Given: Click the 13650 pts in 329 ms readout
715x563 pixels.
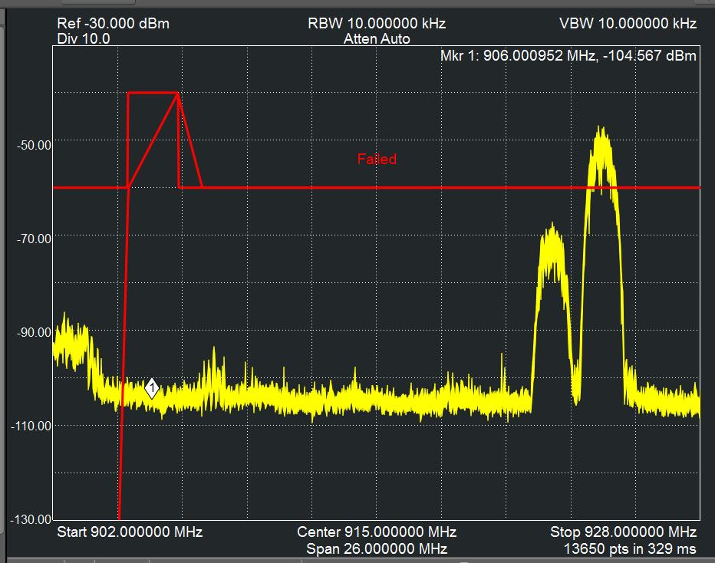Looking at the screenshot, I should 630,548.
